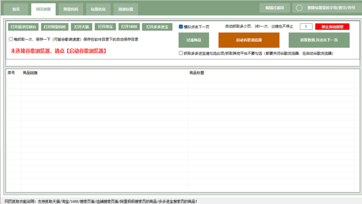
Task: Click the 打开1688 button
Action: (129, 26)
